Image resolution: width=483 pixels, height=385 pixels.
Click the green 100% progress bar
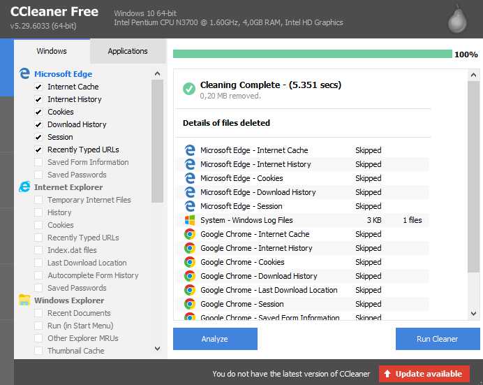coord(313,54)
